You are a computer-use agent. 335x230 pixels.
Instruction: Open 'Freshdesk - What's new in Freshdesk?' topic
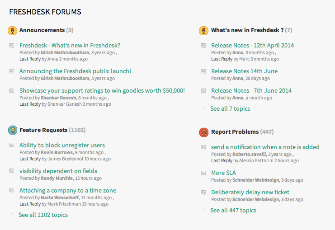[x=70, y=45]
